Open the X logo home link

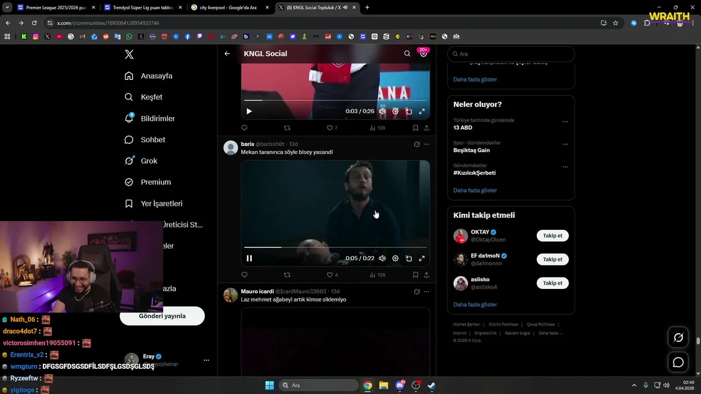tap(129, 54)
